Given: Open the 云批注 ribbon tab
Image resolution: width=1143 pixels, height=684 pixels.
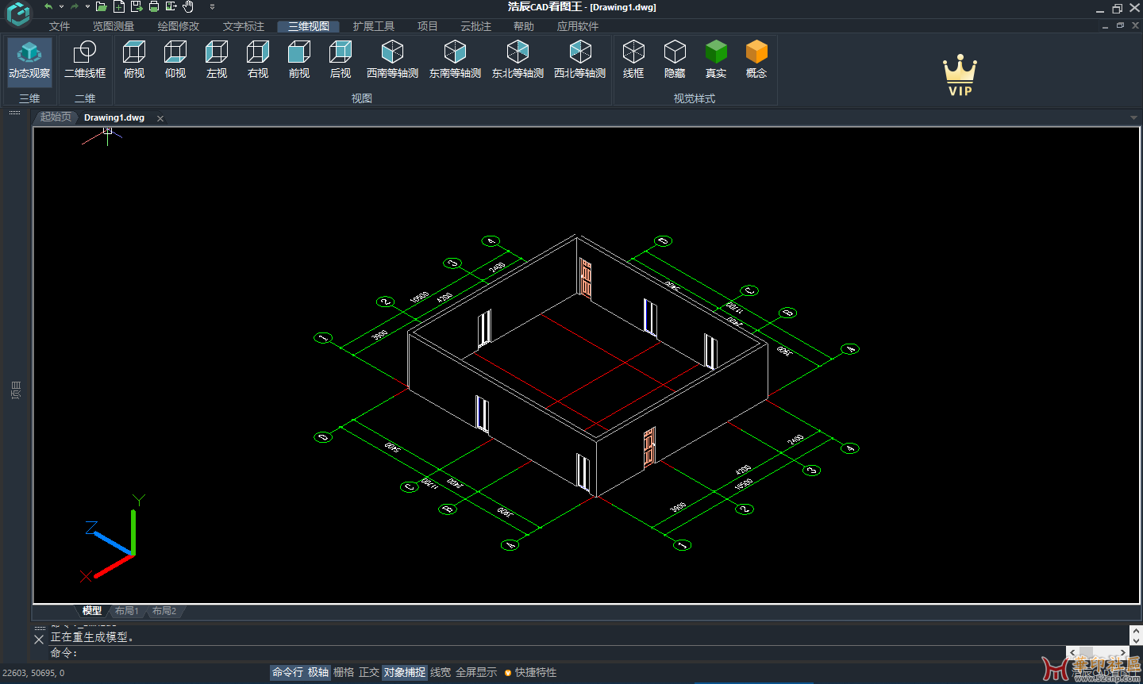Looking at the screenshot, I should (x=476, y=26).
